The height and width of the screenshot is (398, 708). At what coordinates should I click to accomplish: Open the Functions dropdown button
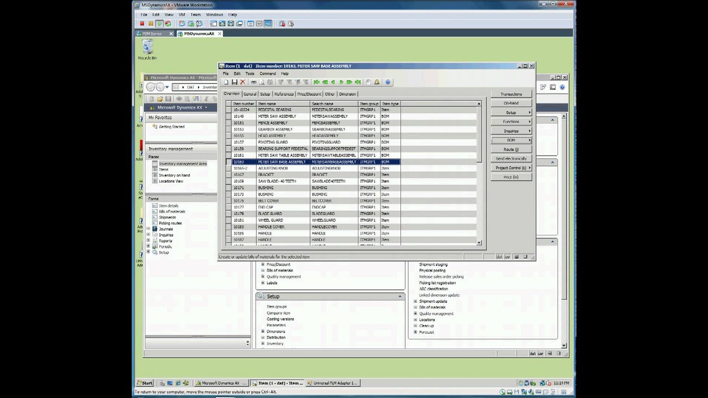click(511, 122)
